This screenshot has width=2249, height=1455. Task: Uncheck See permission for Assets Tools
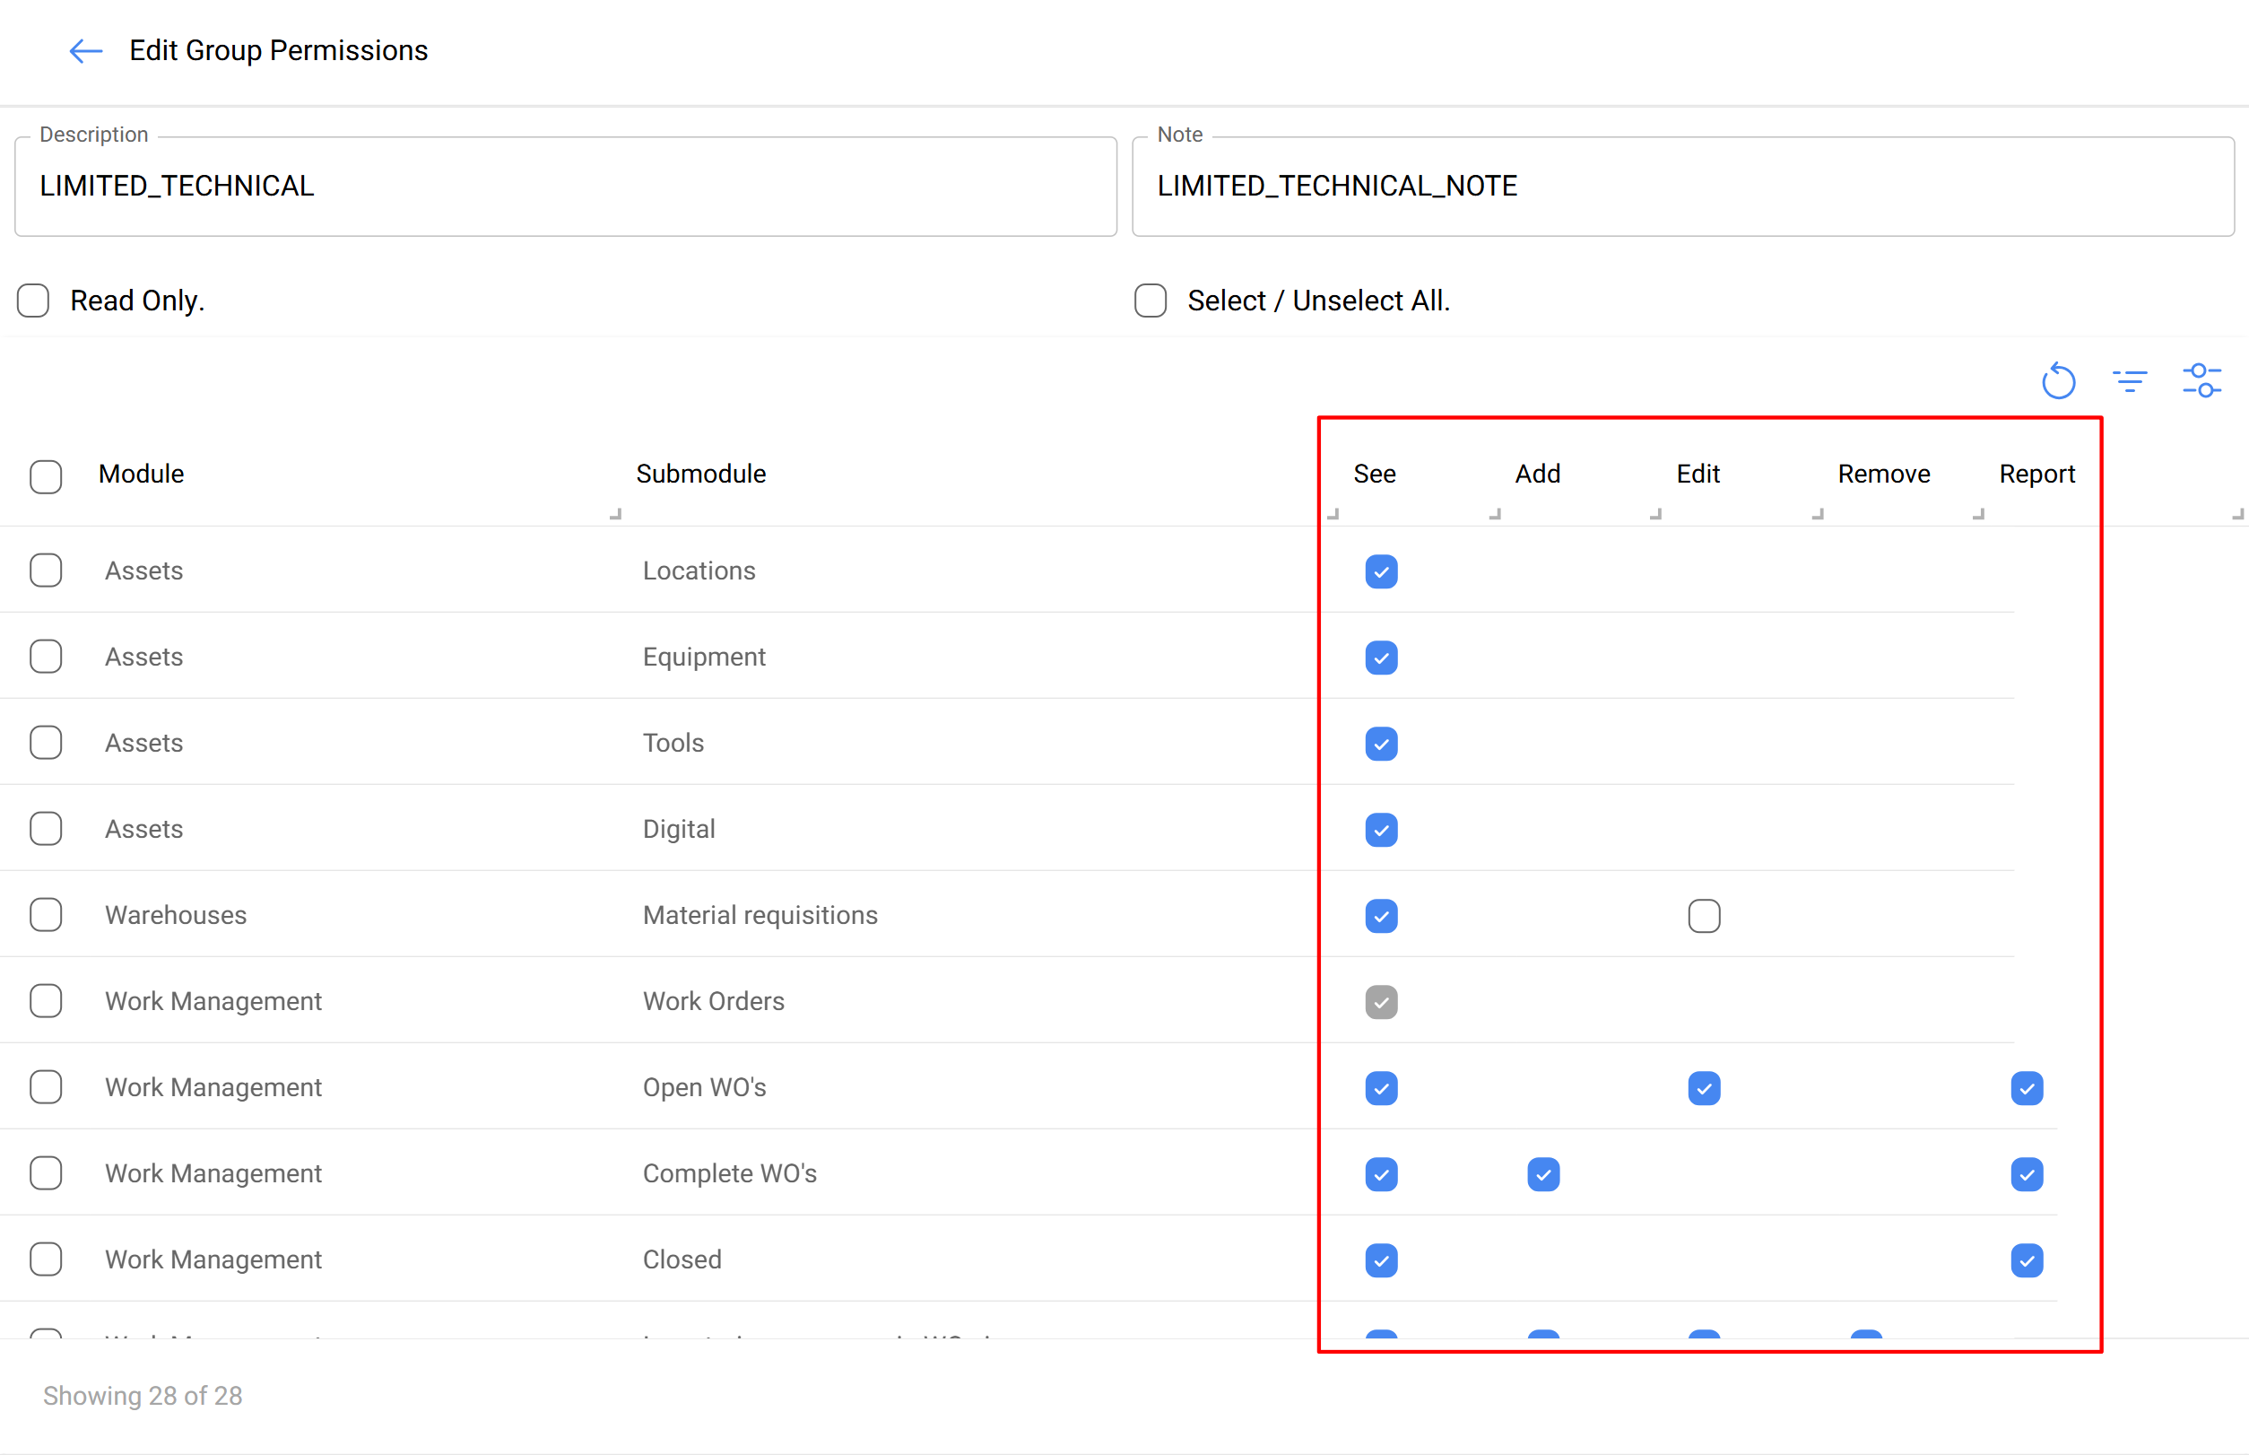tap(1380, 744)
